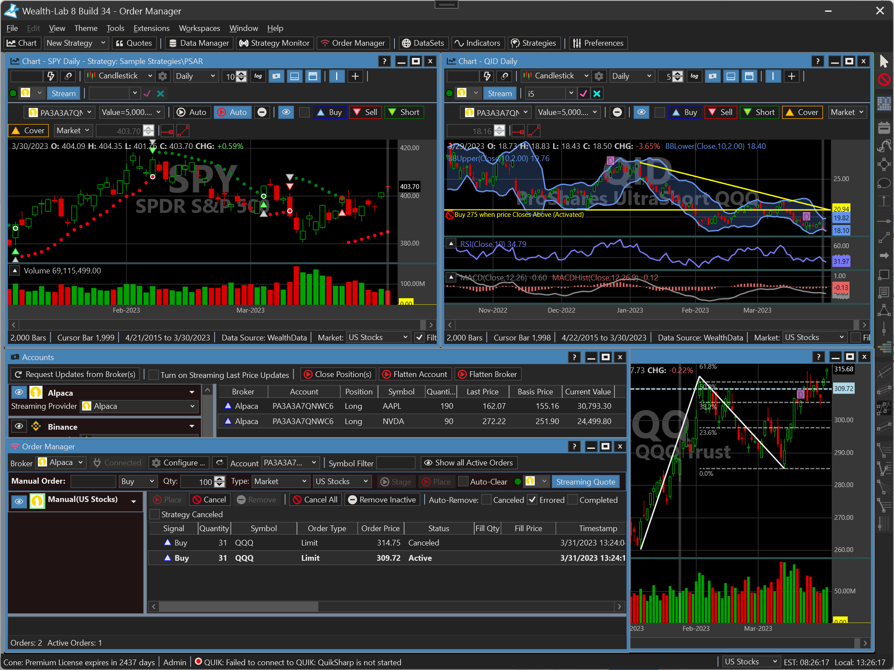
Task: Increase manual order Qty stepper
Action: 220,479
